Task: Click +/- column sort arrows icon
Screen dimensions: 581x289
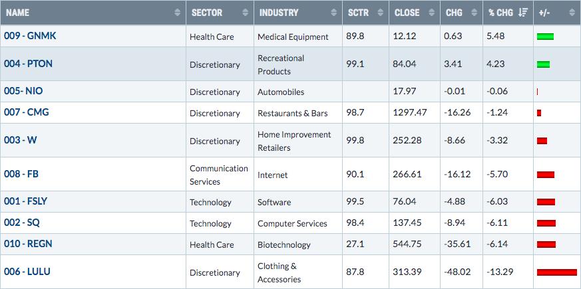Action: pyautogui.click(x=572, y=13)
